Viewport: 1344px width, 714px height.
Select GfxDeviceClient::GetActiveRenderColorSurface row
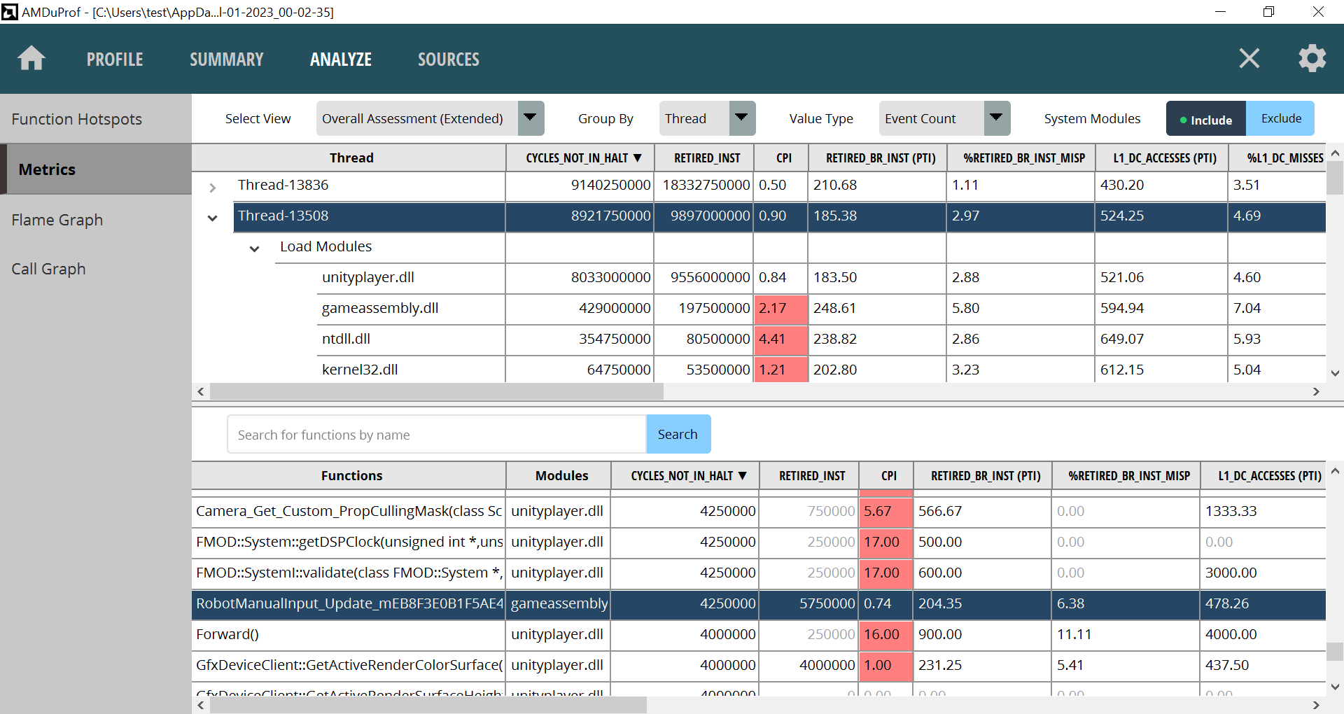click(759, 665)
